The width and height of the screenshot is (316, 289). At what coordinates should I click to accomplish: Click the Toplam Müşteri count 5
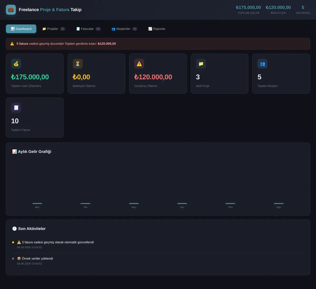259,77
